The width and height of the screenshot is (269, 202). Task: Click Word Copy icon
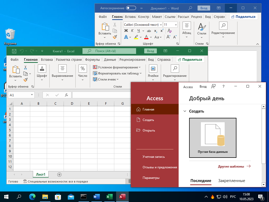(x=115, y=31)
